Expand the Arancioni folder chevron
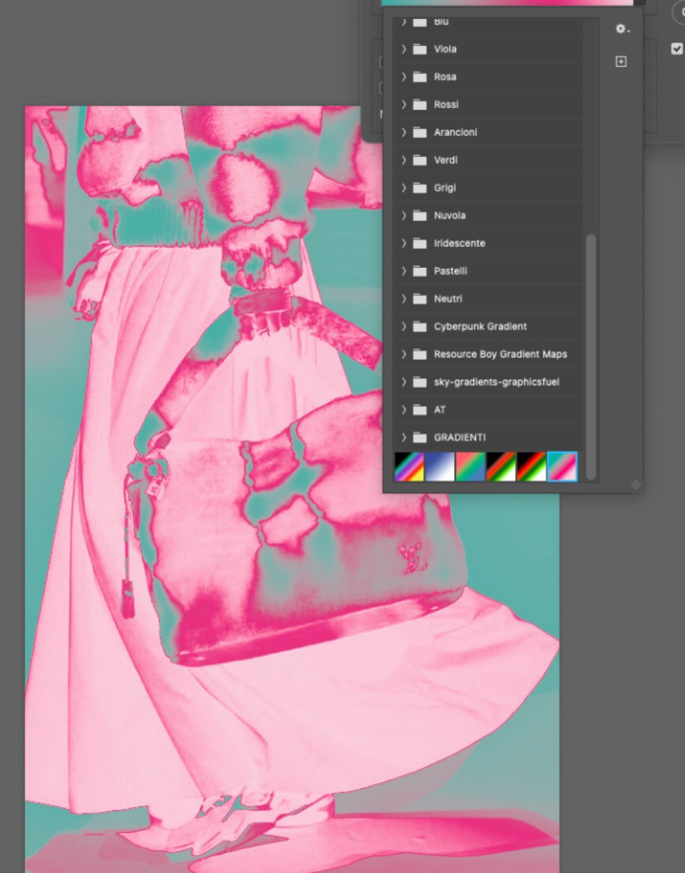Viewport: 685px width, 873px height. (x=404, y=132)
